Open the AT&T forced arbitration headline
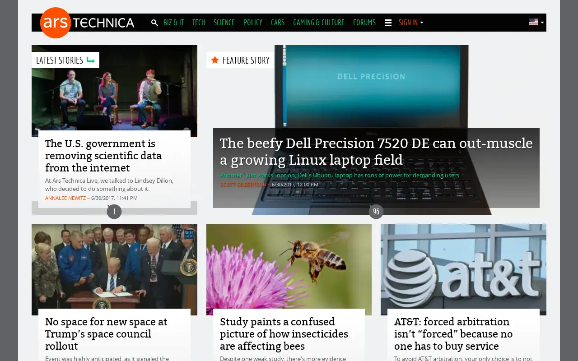Viewport: 578px width, 361px height. point(453,334)
